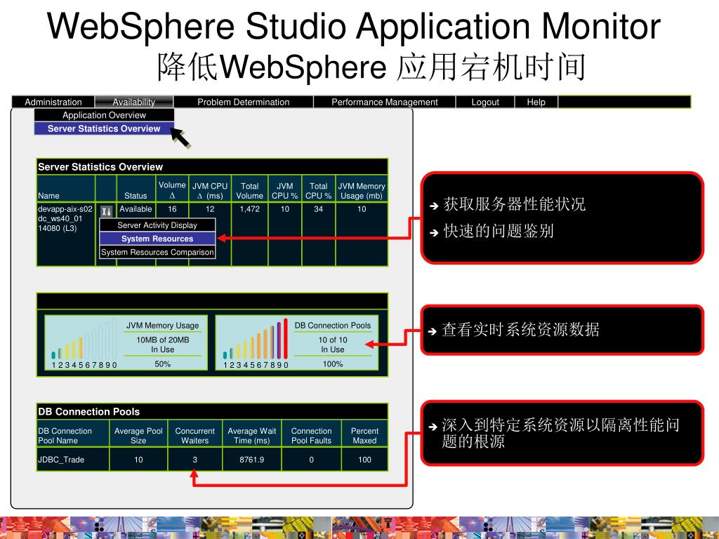Viewport: 719px width, 539px height.
Task: Click the 10 of 10 In Use text
Action: [x=332, y=345]
